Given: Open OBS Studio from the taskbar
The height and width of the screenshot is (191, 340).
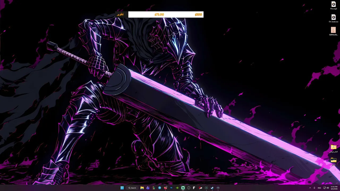Looking at the screenshot, I should pyautogui.click(x=189, y=188).
